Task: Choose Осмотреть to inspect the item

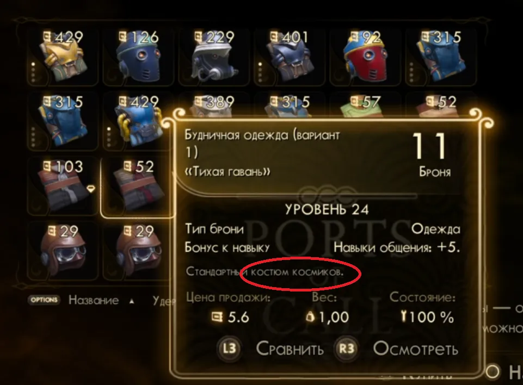Action: coord(416,349)
